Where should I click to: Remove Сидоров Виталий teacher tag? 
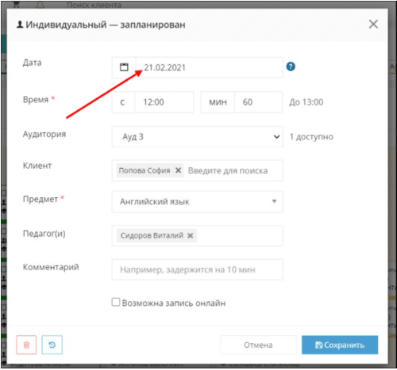pyautogui.click(x=191, y=235)
